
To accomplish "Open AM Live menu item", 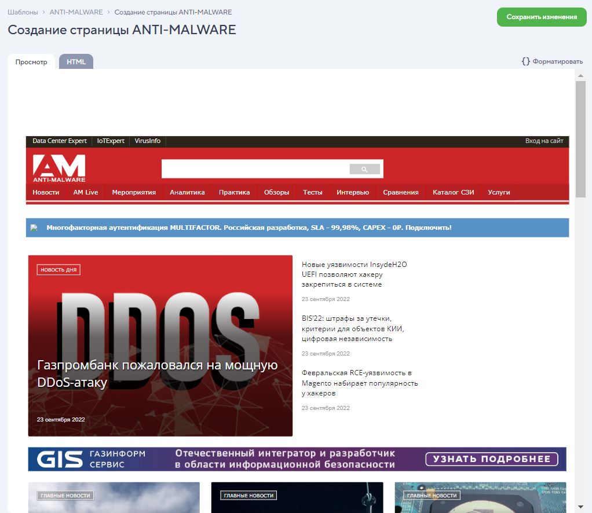I will pyautogui.click(x=86, y=192).
